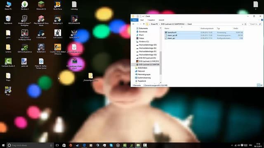Select Windows (C:) drive in navigation pane

(144, 42)
